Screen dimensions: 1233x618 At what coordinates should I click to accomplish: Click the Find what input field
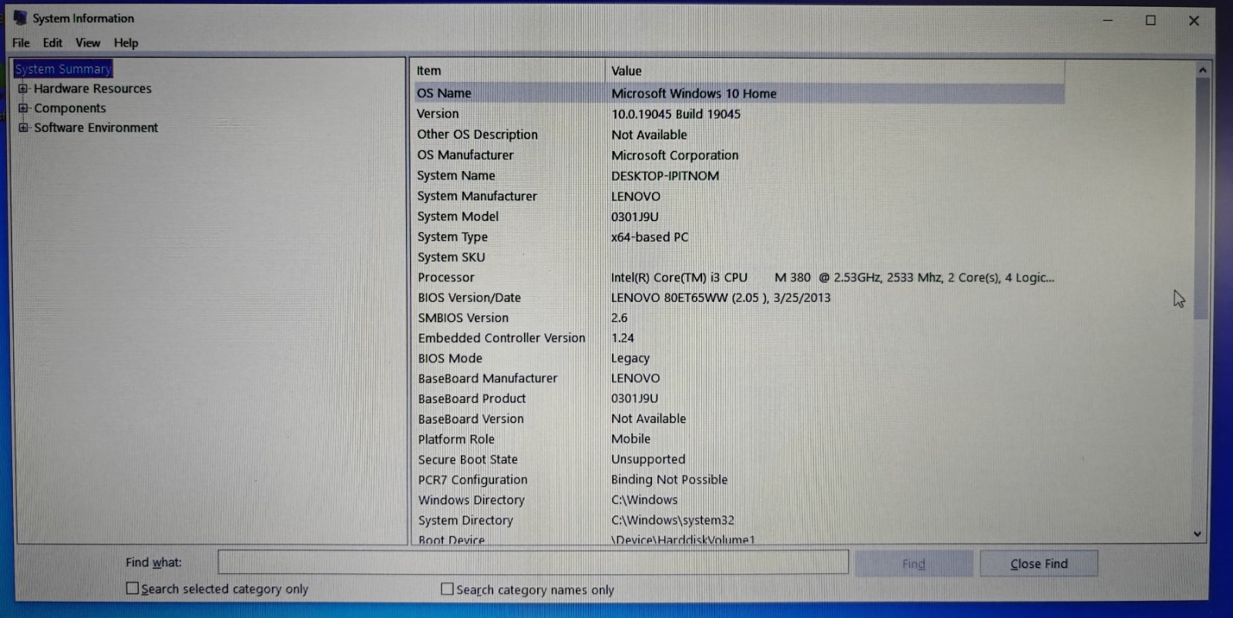point(533,562)
